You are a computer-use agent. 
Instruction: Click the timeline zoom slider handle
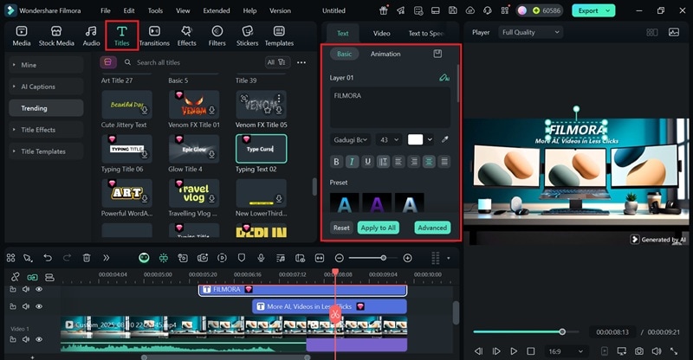click(383, 258)
